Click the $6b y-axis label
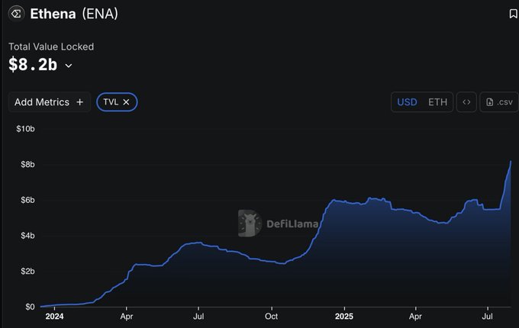Image resolution: width=519 pixels, height=328 pixels. point(27,200)
